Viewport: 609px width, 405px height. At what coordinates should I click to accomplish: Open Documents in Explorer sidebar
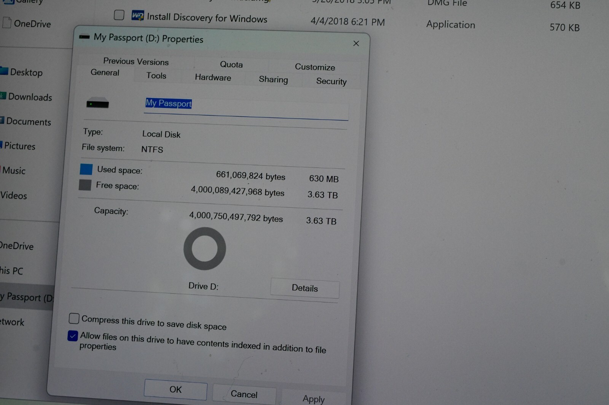[29, 122]
